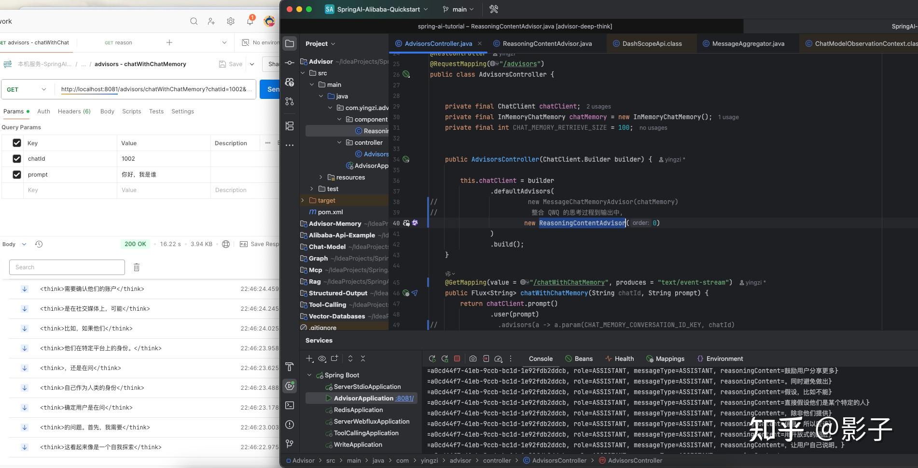The width and height of the screenshot is (918, 468).
Task: Take thread dump with camera icon
Action: [x=473, y=358]
